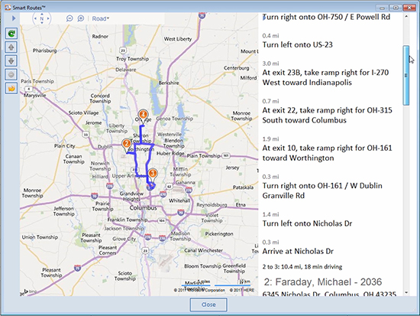The width and height of the screenshot is (420, 316).
Task: Click the gray minus remove button
Action: (x=11, y=75)
